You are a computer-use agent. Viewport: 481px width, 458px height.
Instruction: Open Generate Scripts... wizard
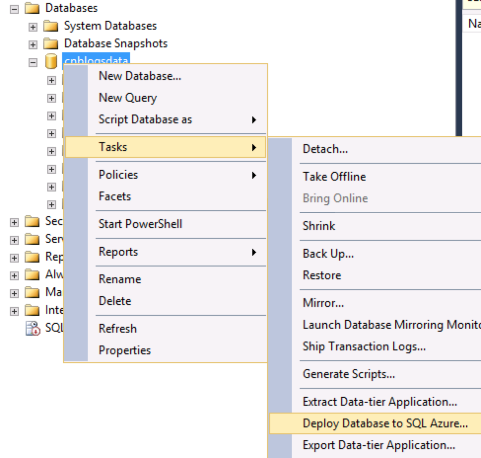[x=348, y=374]
